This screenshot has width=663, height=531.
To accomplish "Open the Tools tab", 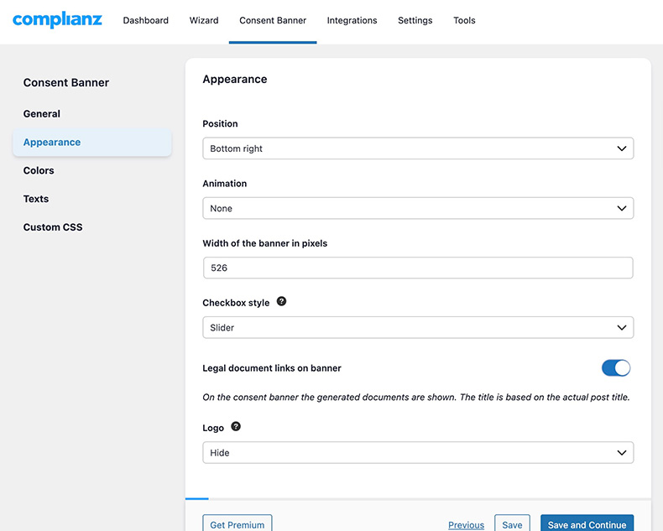I will (464, 20).
